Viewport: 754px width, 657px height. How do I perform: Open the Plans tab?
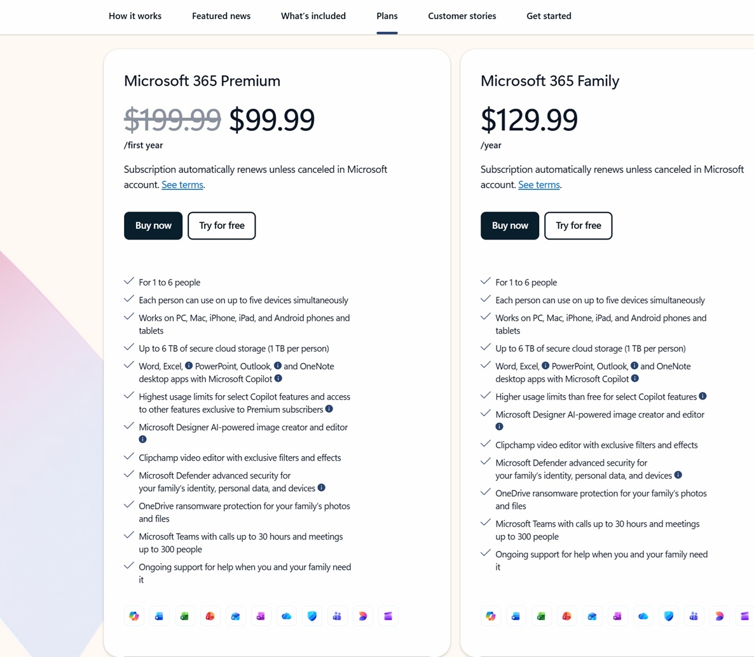click(387, 16)
